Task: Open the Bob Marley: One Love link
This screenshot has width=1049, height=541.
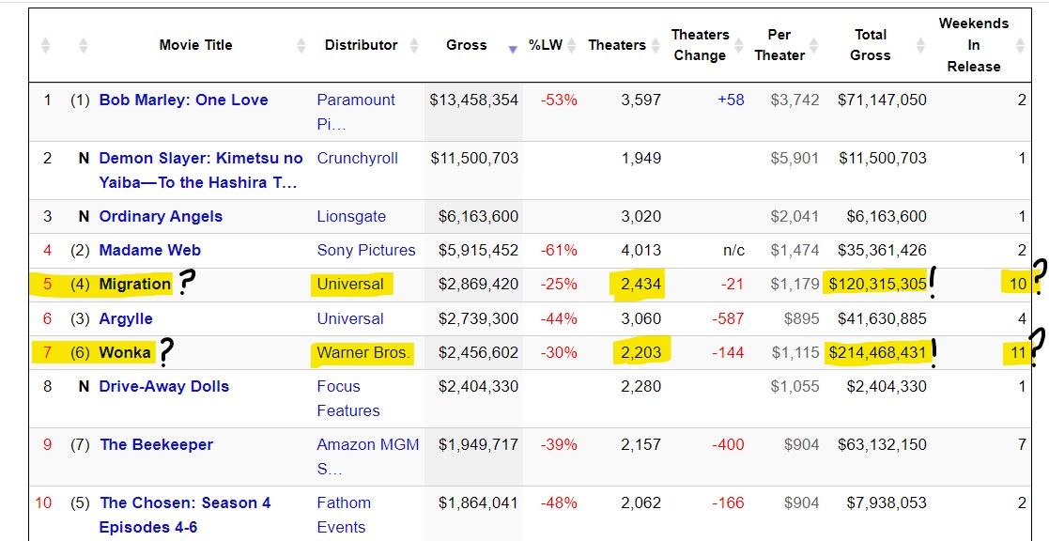Action: coord(183,100)
